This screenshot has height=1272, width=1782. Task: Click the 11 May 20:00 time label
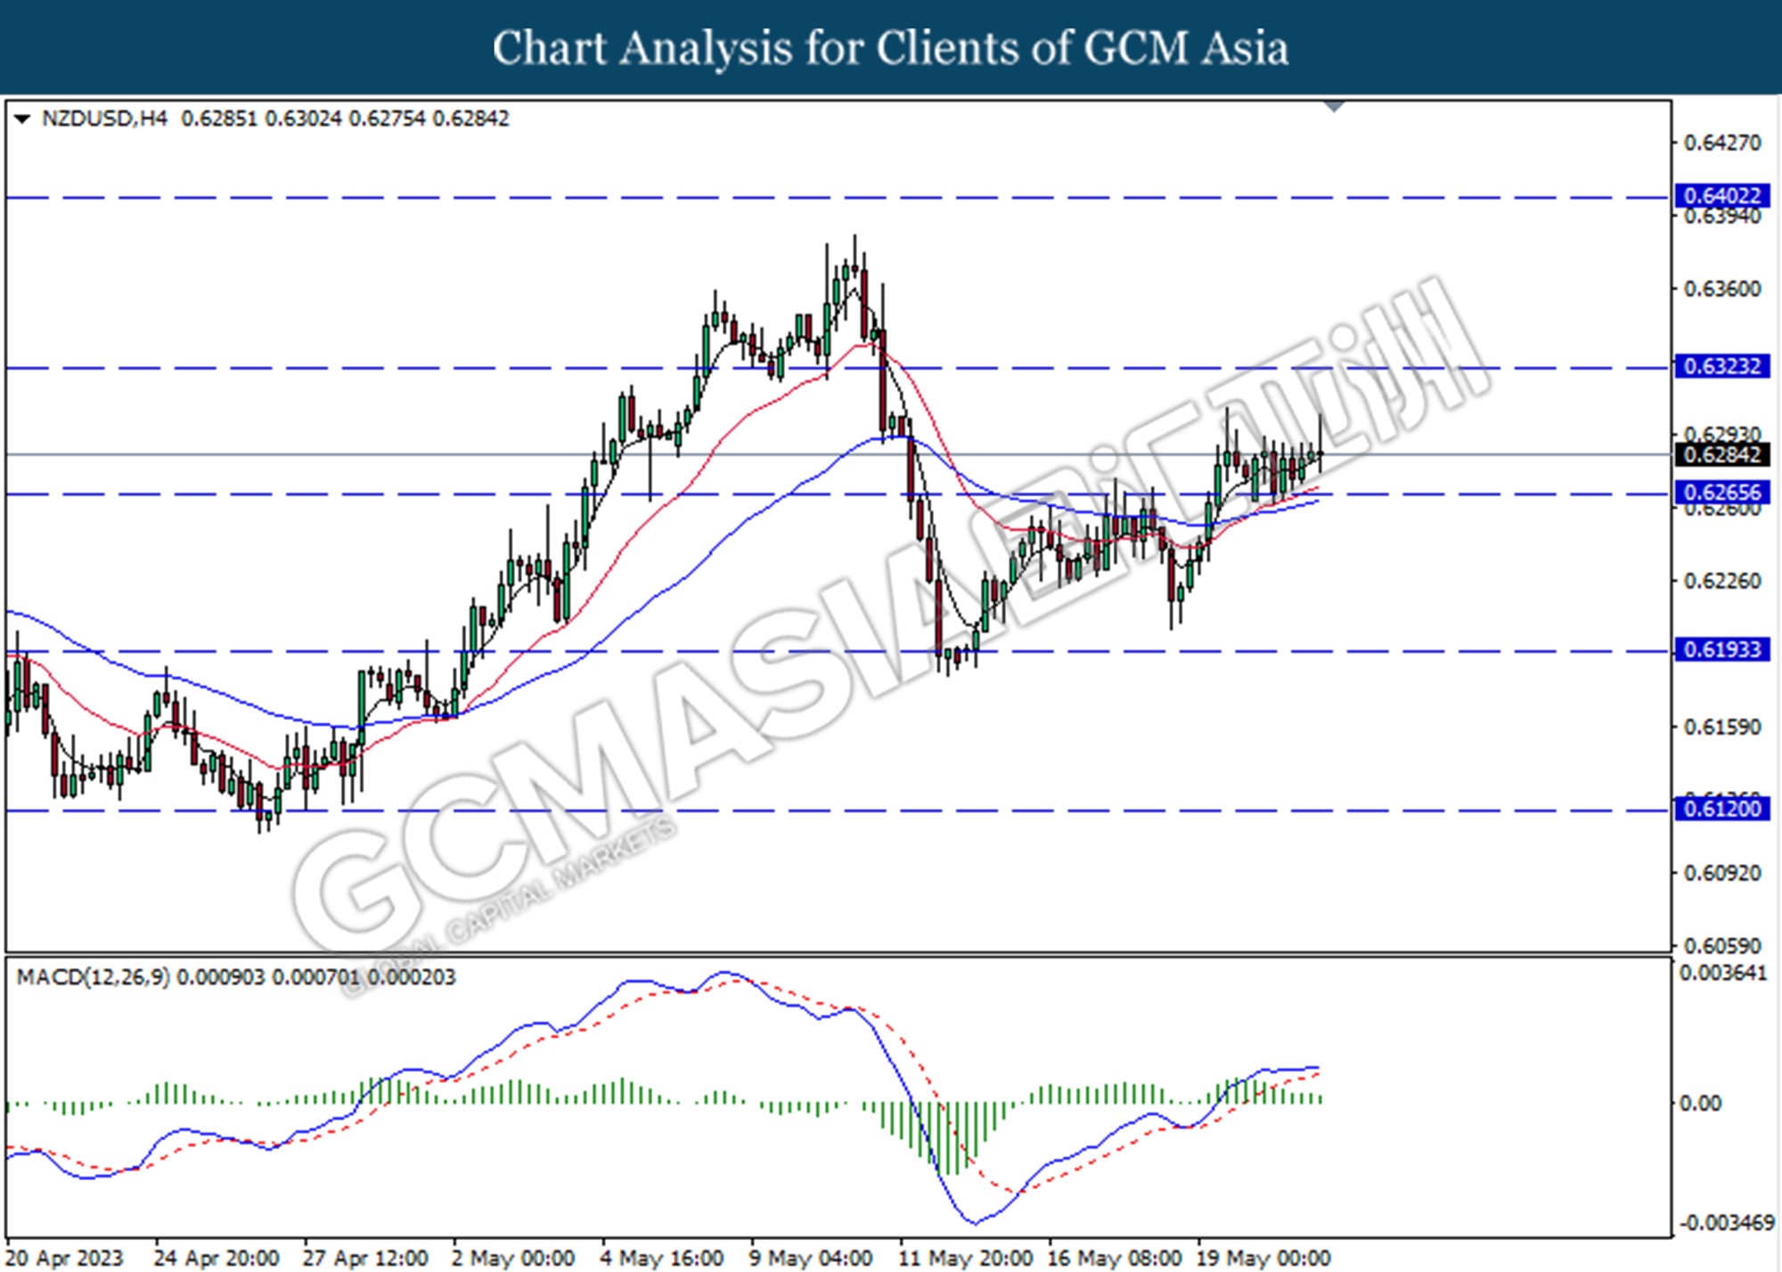tap(966, 1258)
